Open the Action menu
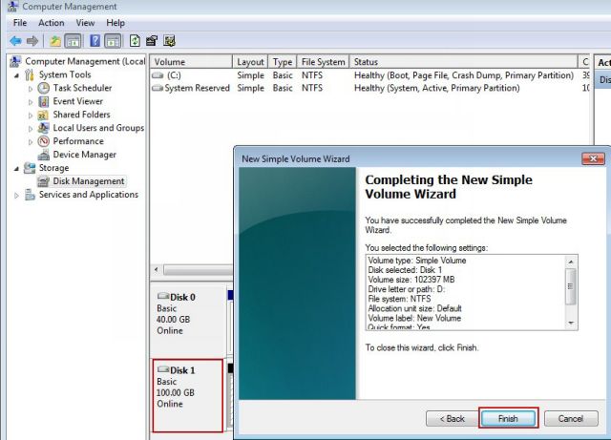Viewport: 611px width, 440px height. pos(51,23)
